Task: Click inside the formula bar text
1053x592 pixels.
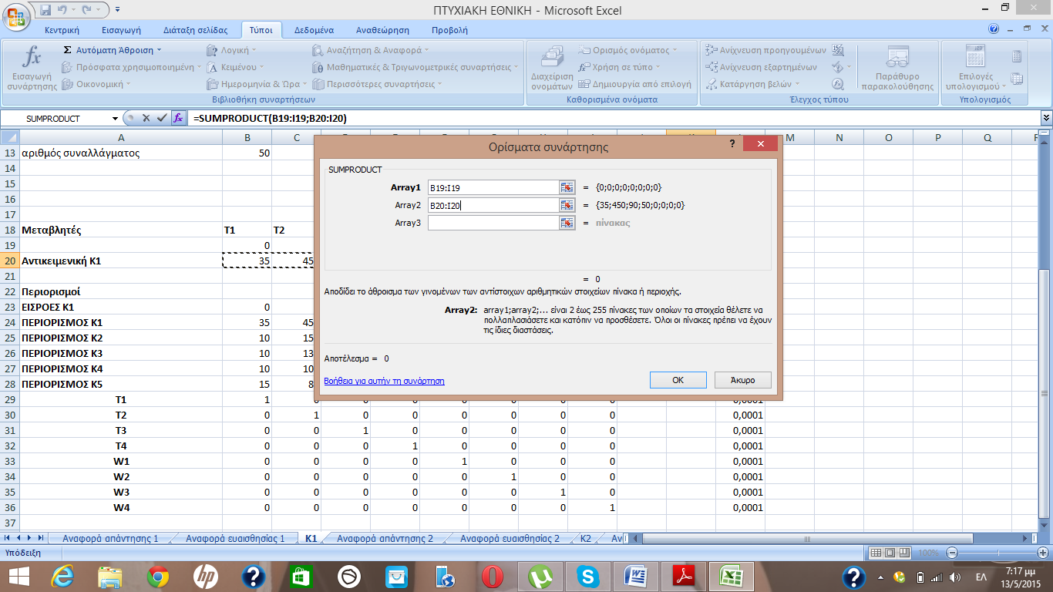Action: tap(270, 119)
